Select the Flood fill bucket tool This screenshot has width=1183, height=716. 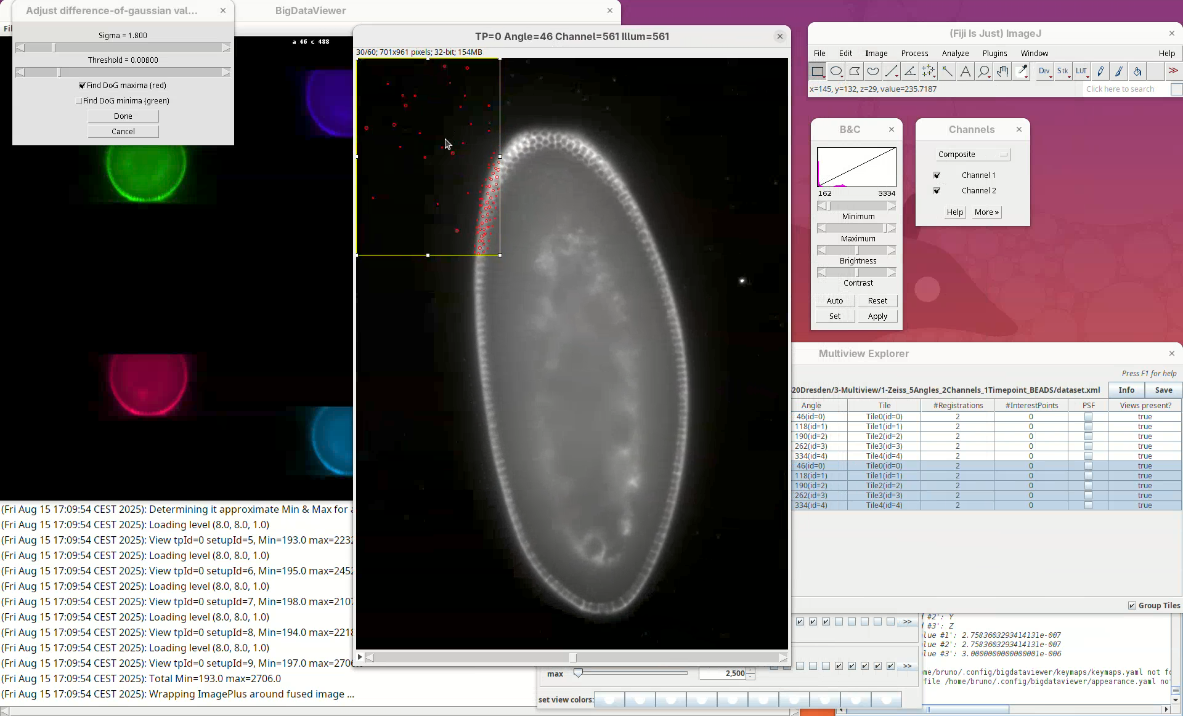coord(1137,71)
